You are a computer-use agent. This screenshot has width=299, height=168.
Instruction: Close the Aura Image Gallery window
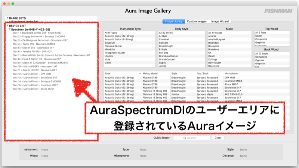point(4,4)
